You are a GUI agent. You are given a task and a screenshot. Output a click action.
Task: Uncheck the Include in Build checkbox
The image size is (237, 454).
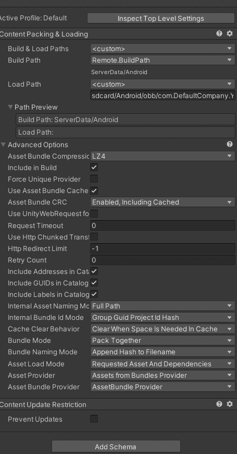point(94,168)
